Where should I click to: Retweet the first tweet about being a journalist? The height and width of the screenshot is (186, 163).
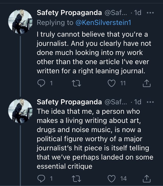pyautogui.click(x=76, y=84)
